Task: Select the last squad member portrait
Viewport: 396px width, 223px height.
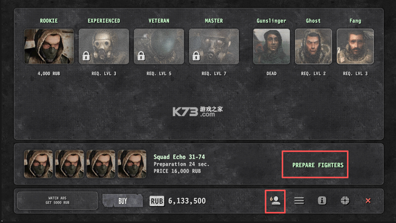Action: (132, 164)
